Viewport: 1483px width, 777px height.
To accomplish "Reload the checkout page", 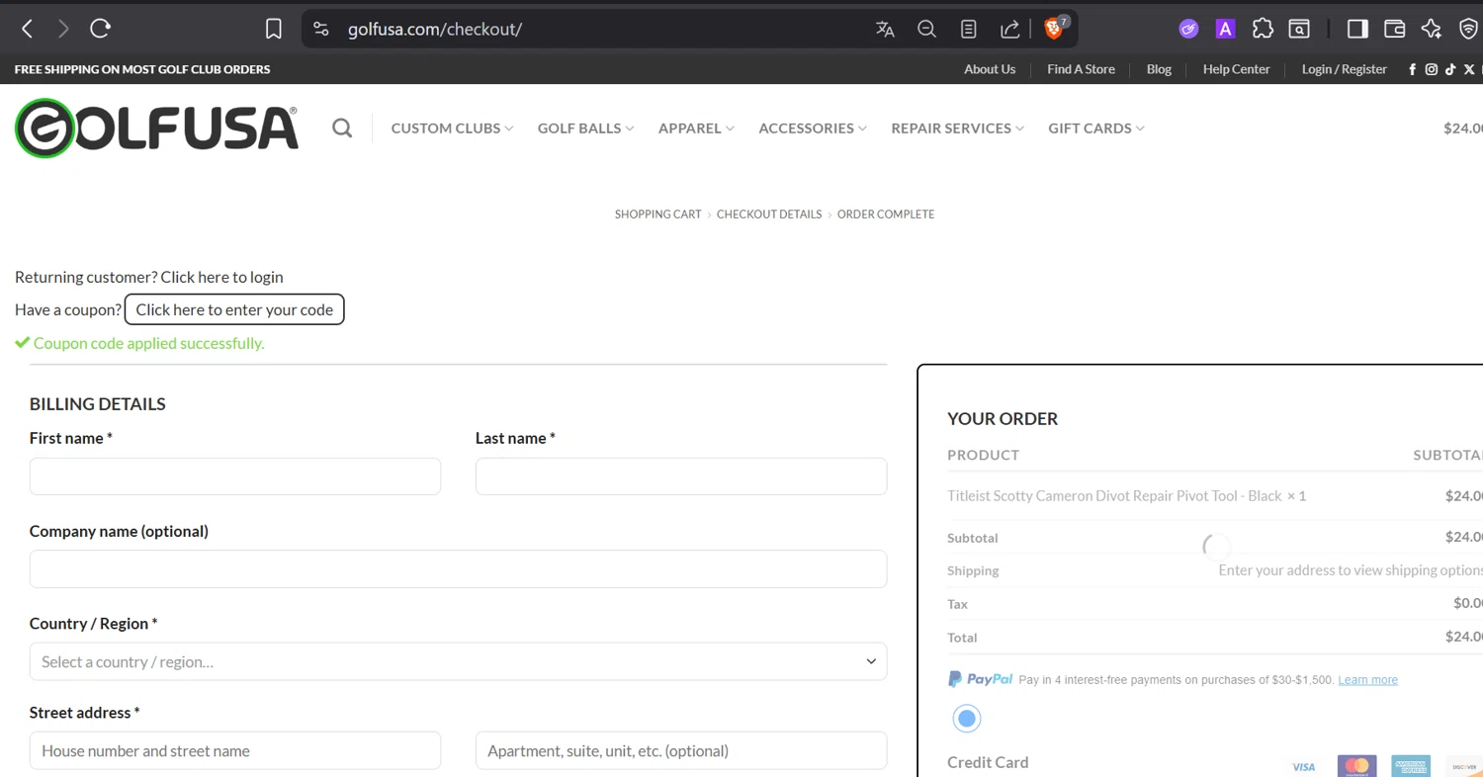I will click(100, 29).
